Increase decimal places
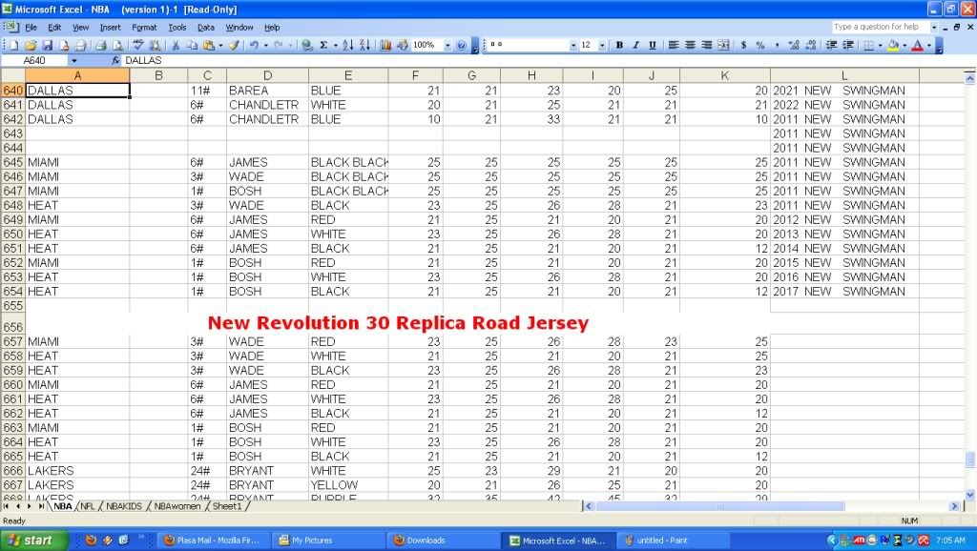 (793, 45)
